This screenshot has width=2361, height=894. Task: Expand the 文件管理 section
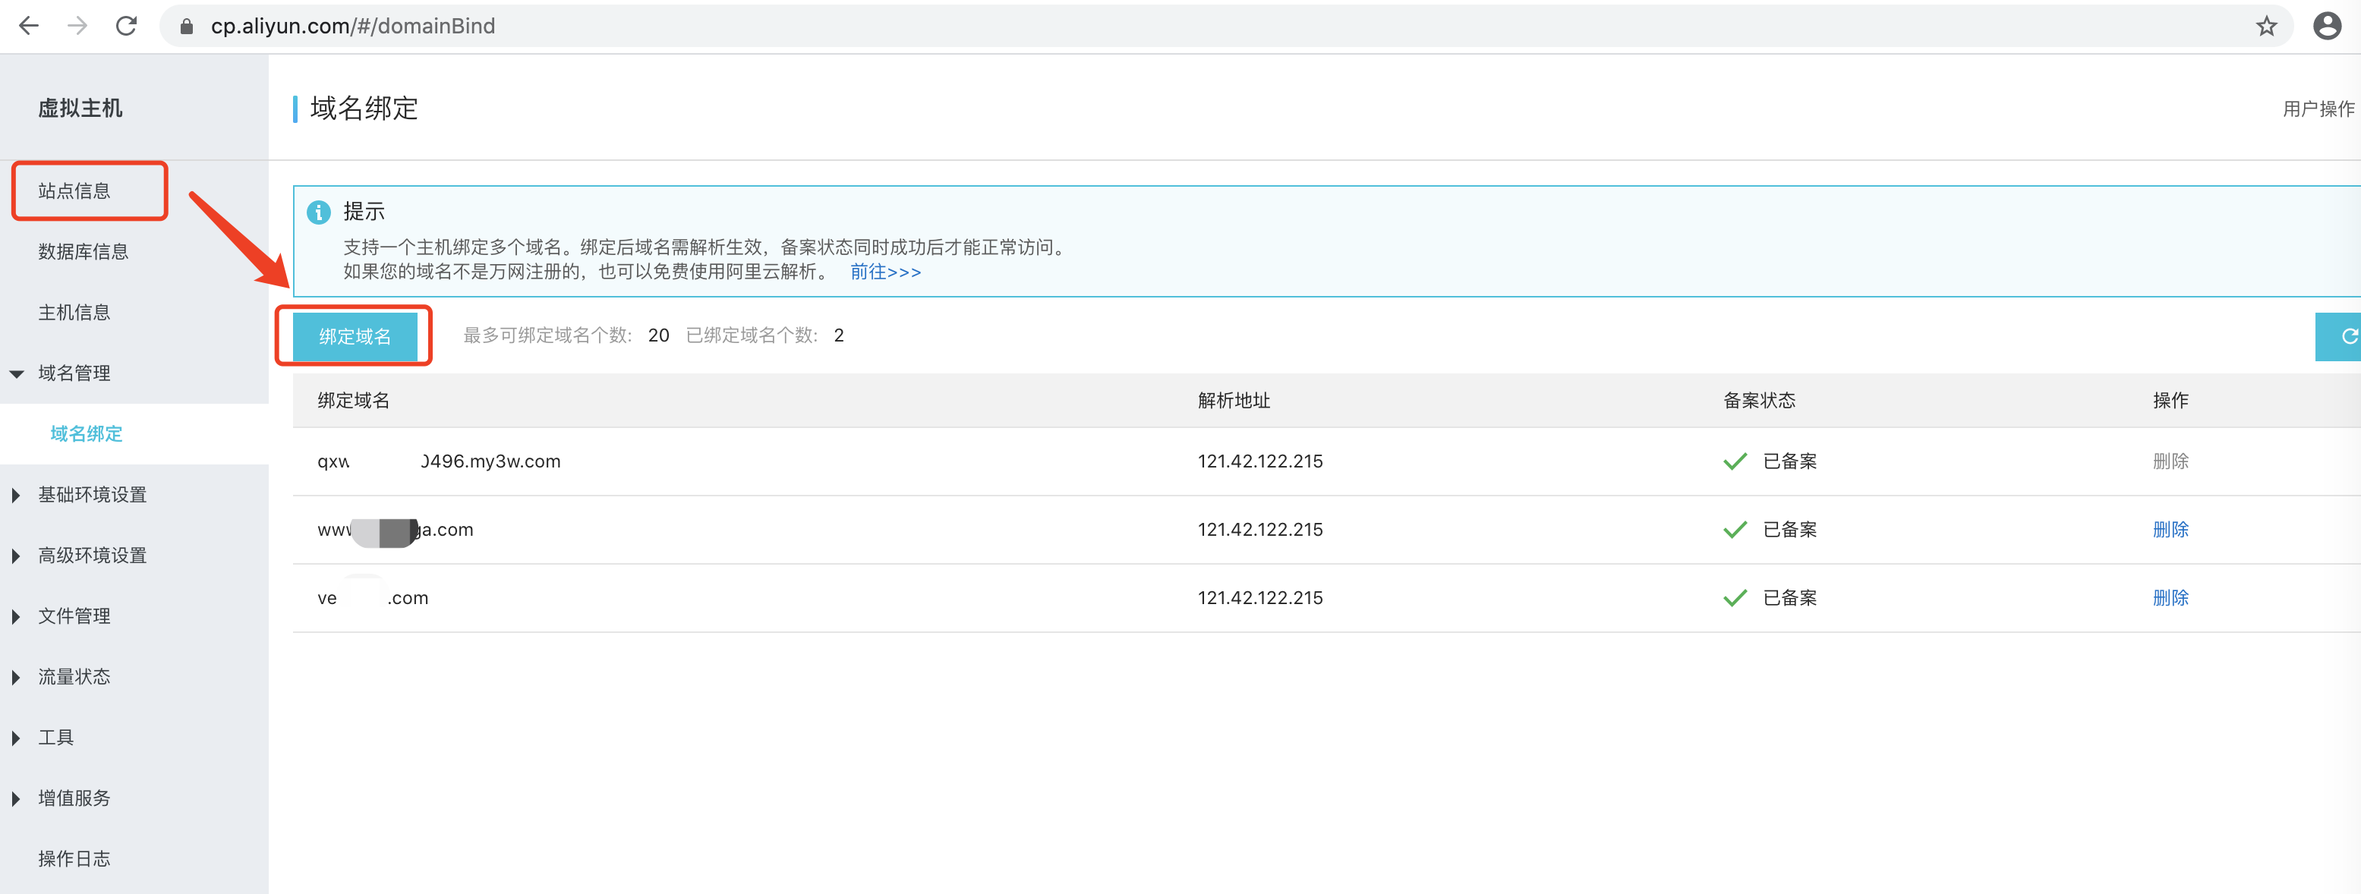74,615
